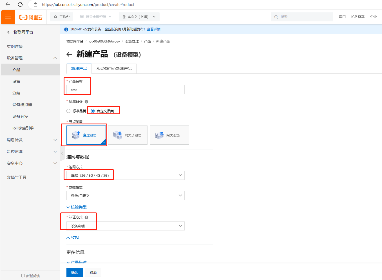Image resolution: width=382 pixels, height=280 pixels.
Task: Choose the 网关子设备 node type card
Action: 128,135
